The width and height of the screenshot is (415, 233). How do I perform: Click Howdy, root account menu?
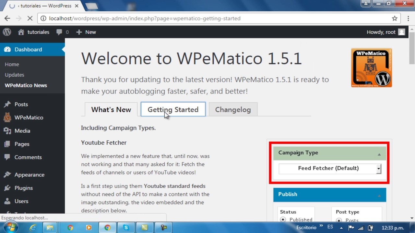385,32
